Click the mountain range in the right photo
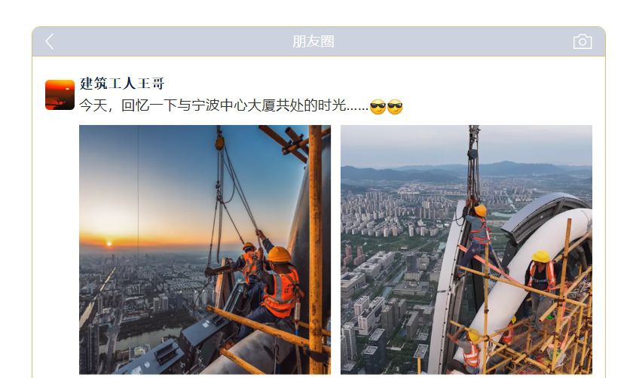The height and width of the screenshot is (378, 627). click(466, 171)
